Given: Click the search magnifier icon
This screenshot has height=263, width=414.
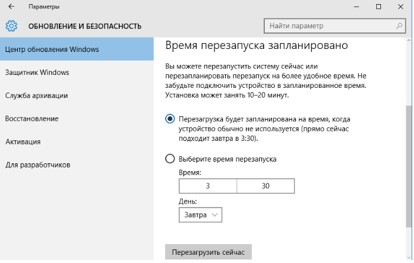Looking at the screenshot, I should pyautogui.click(x=399, y=26).
